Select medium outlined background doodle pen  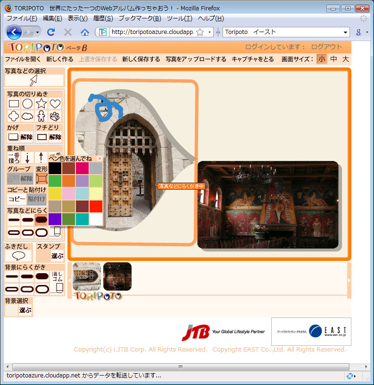pyautogui.click(x=27, y=289)
